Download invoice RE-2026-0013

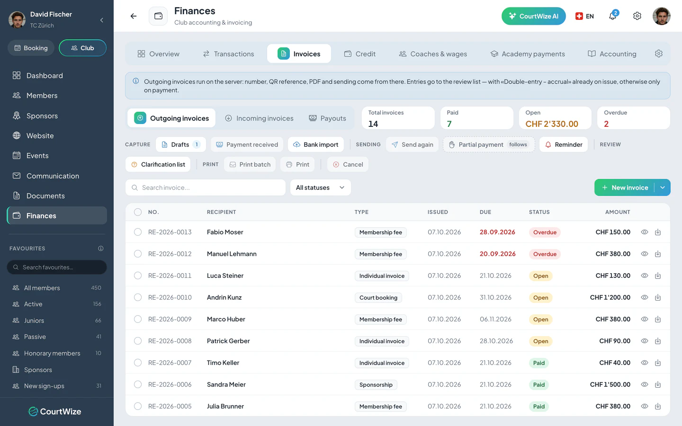(x=658, y=232)
